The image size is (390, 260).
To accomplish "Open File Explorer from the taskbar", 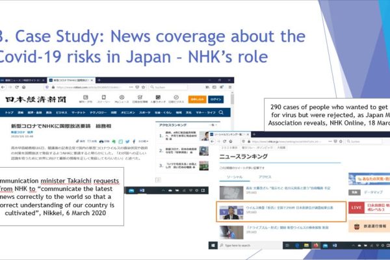I will tap(306, 246).
